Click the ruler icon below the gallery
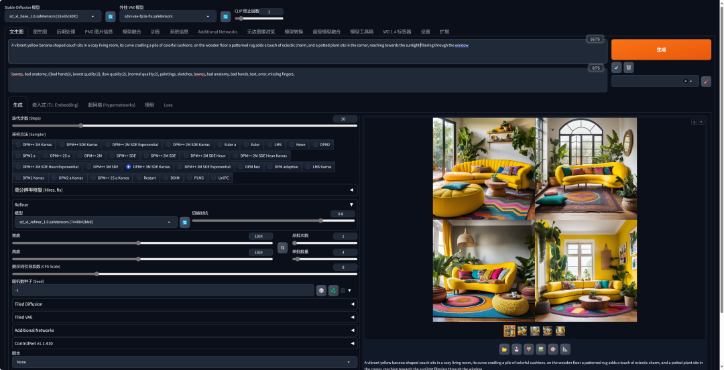Screen dimensions: 724x370 pyautogui.click(x=565, y=349)
